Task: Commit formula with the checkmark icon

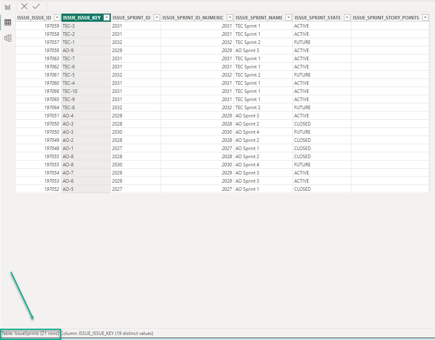Action: point(36,6)
